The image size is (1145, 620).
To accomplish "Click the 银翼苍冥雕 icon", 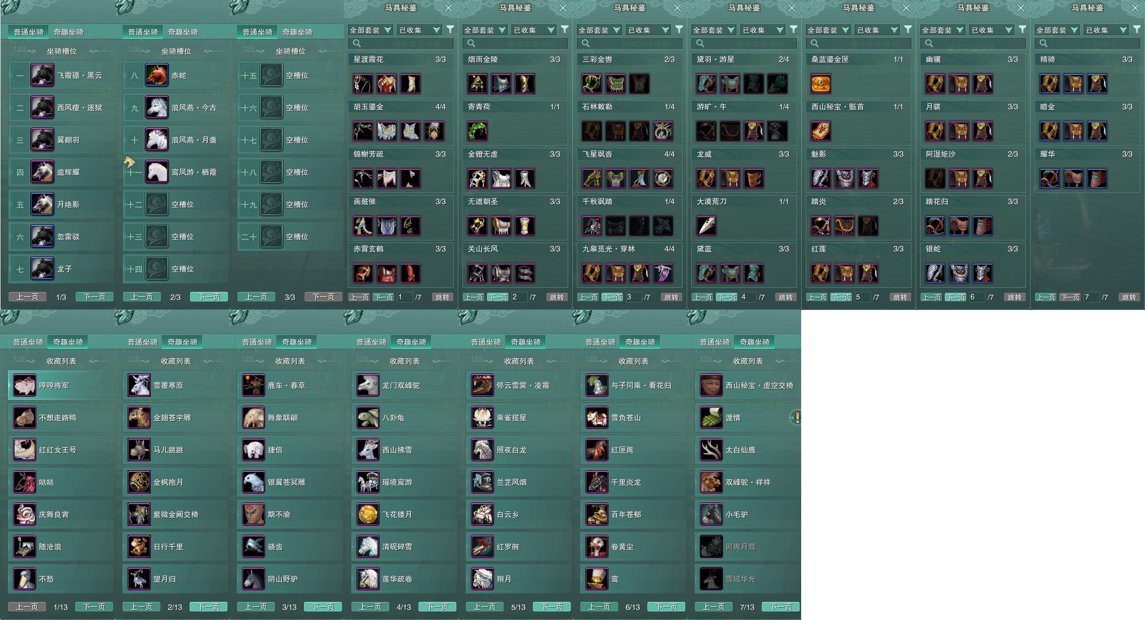I will 254,482.
